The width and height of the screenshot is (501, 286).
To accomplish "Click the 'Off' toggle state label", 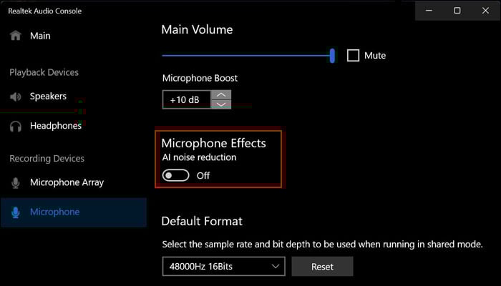I will tap(203, 176).
